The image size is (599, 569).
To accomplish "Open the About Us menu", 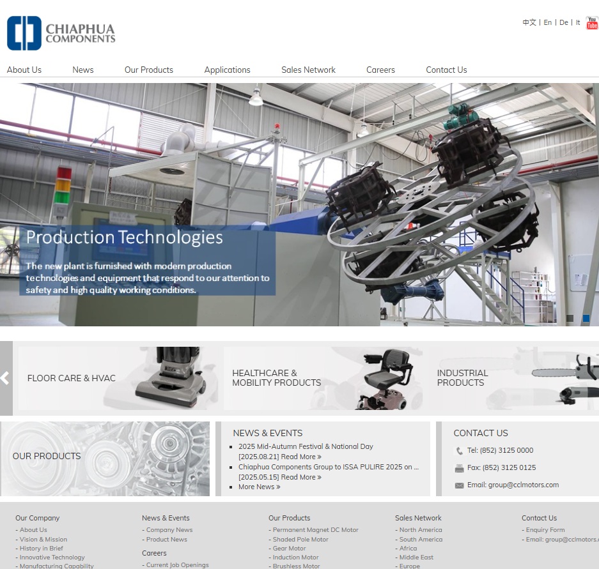I will point(24,70).
